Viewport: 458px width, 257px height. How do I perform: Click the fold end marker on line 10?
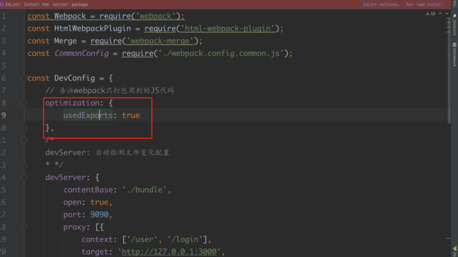pos(24,128)
